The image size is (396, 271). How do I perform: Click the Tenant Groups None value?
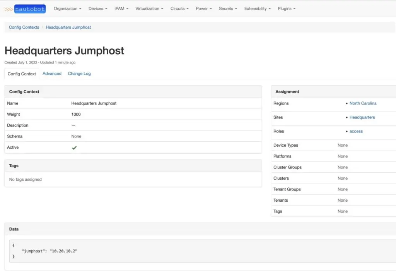pyautogui.click(x=343, y=189)
